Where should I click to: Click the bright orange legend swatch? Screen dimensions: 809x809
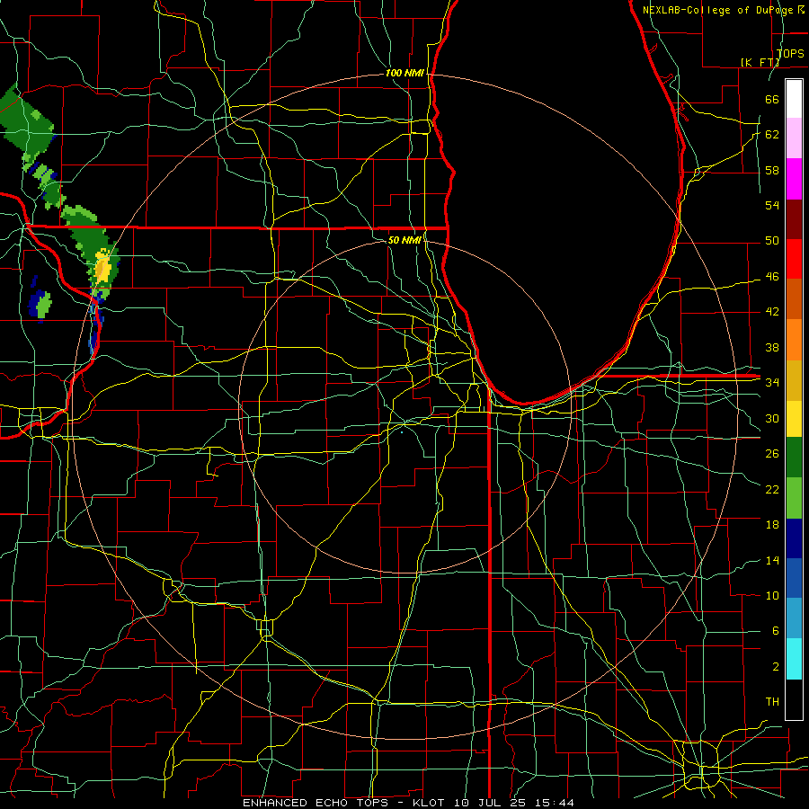coord(794,339)
